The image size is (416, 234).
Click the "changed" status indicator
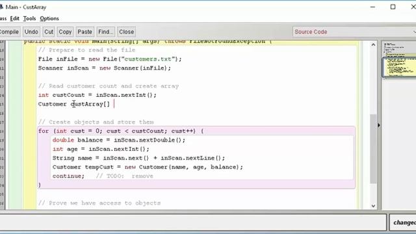click(404, 222)
